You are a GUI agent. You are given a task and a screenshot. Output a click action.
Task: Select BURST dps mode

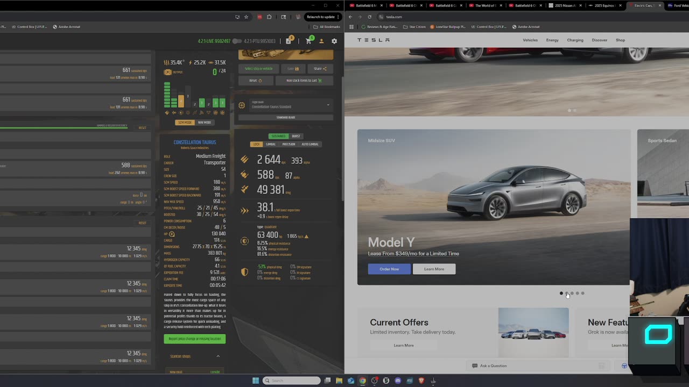pyautogui.click(x=296, y=137)
